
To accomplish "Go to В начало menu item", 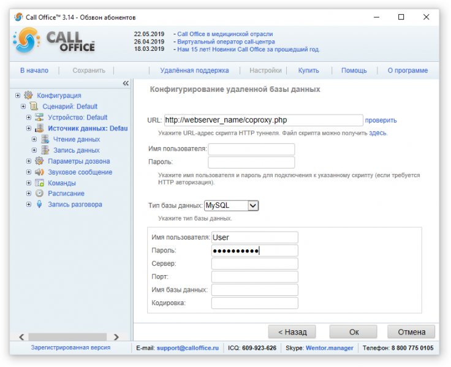I will coord(34,70).
